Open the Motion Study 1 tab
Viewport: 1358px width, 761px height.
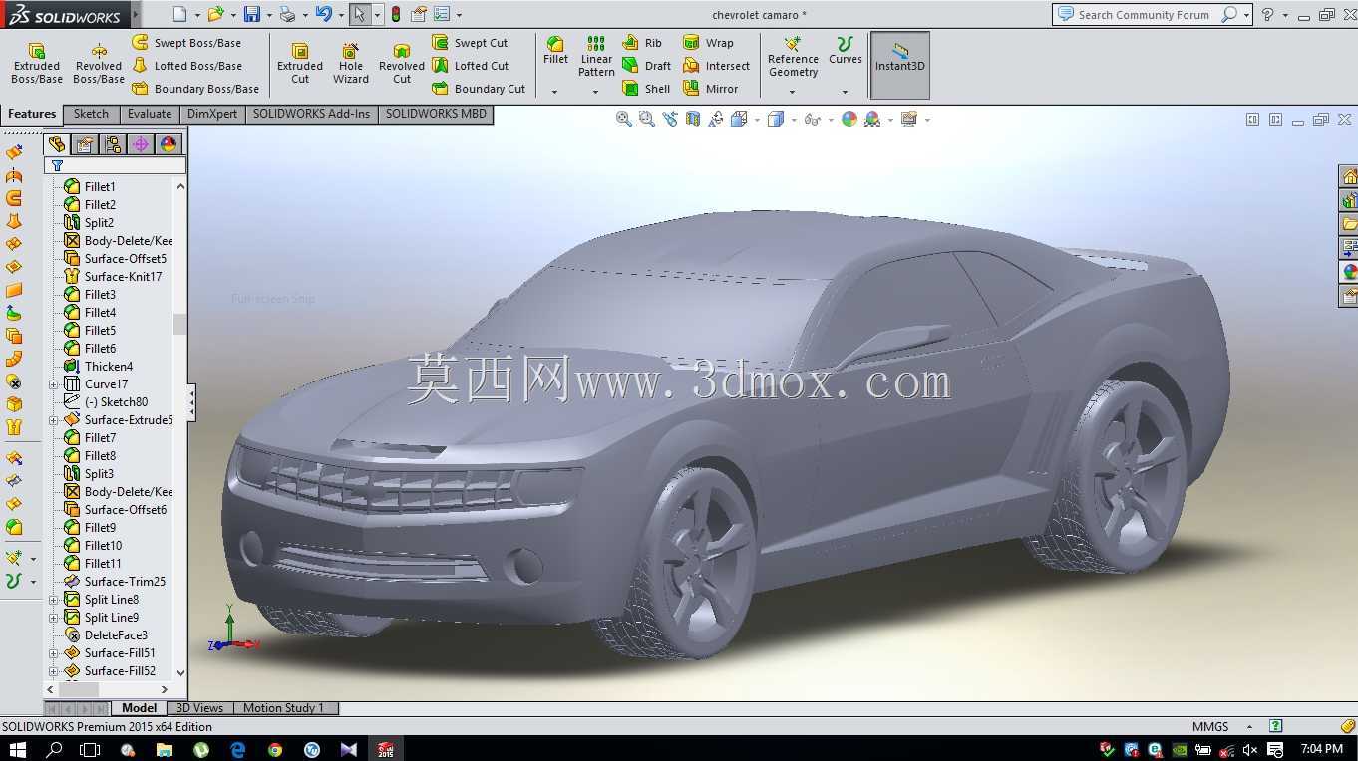(x=283, y=708)
